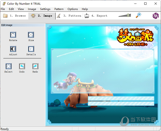Click the zoom magnifier icon
161x131 pixels.
[138, 15]
